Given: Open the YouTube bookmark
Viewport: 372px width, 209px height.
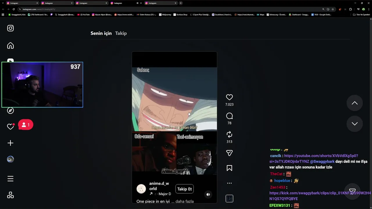Looking at the screenshot, I should (83, 15).
